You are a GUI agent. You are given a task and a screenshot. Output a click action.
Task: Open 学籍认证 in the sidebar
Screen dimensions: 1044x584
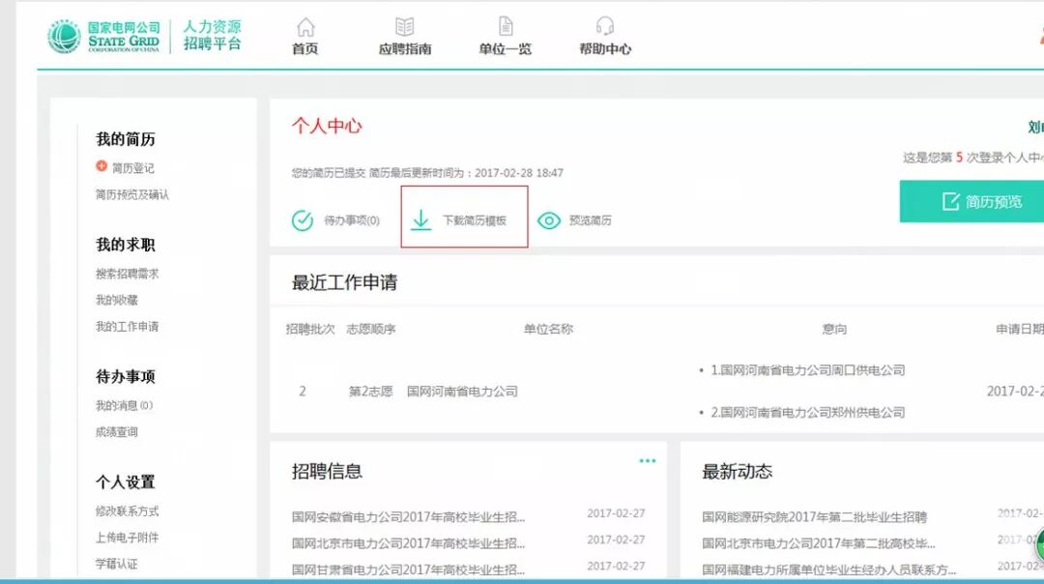click(x=117, y=564)
